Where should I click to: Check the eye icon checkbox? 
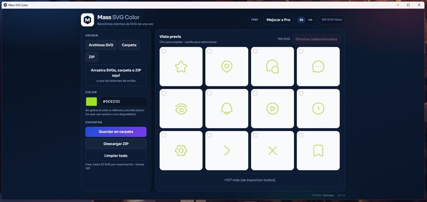[164, 93]
